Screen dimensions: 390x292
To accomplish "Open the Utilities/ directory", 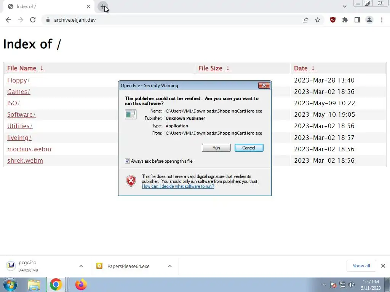I will [20, 126].
